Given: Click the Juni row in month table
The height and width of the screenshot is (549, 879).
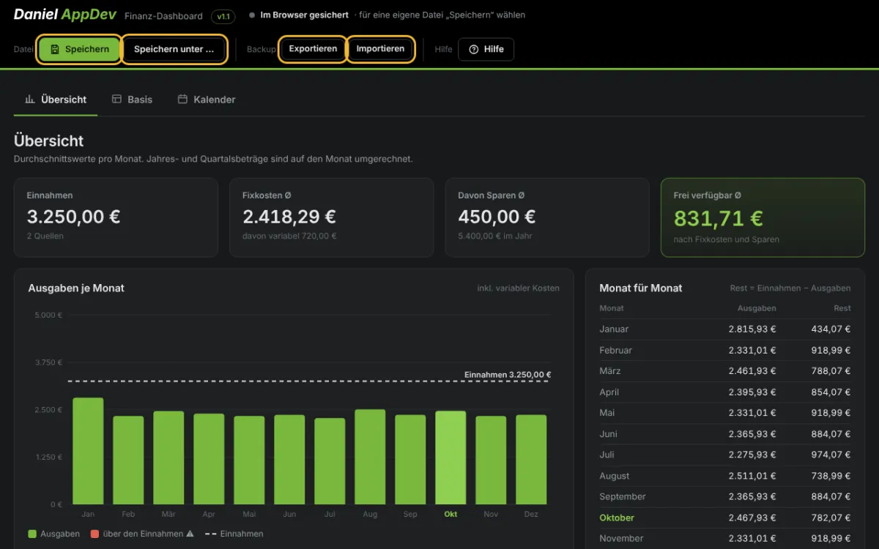Looking at the screenshot, I should (x=725, y=434).
